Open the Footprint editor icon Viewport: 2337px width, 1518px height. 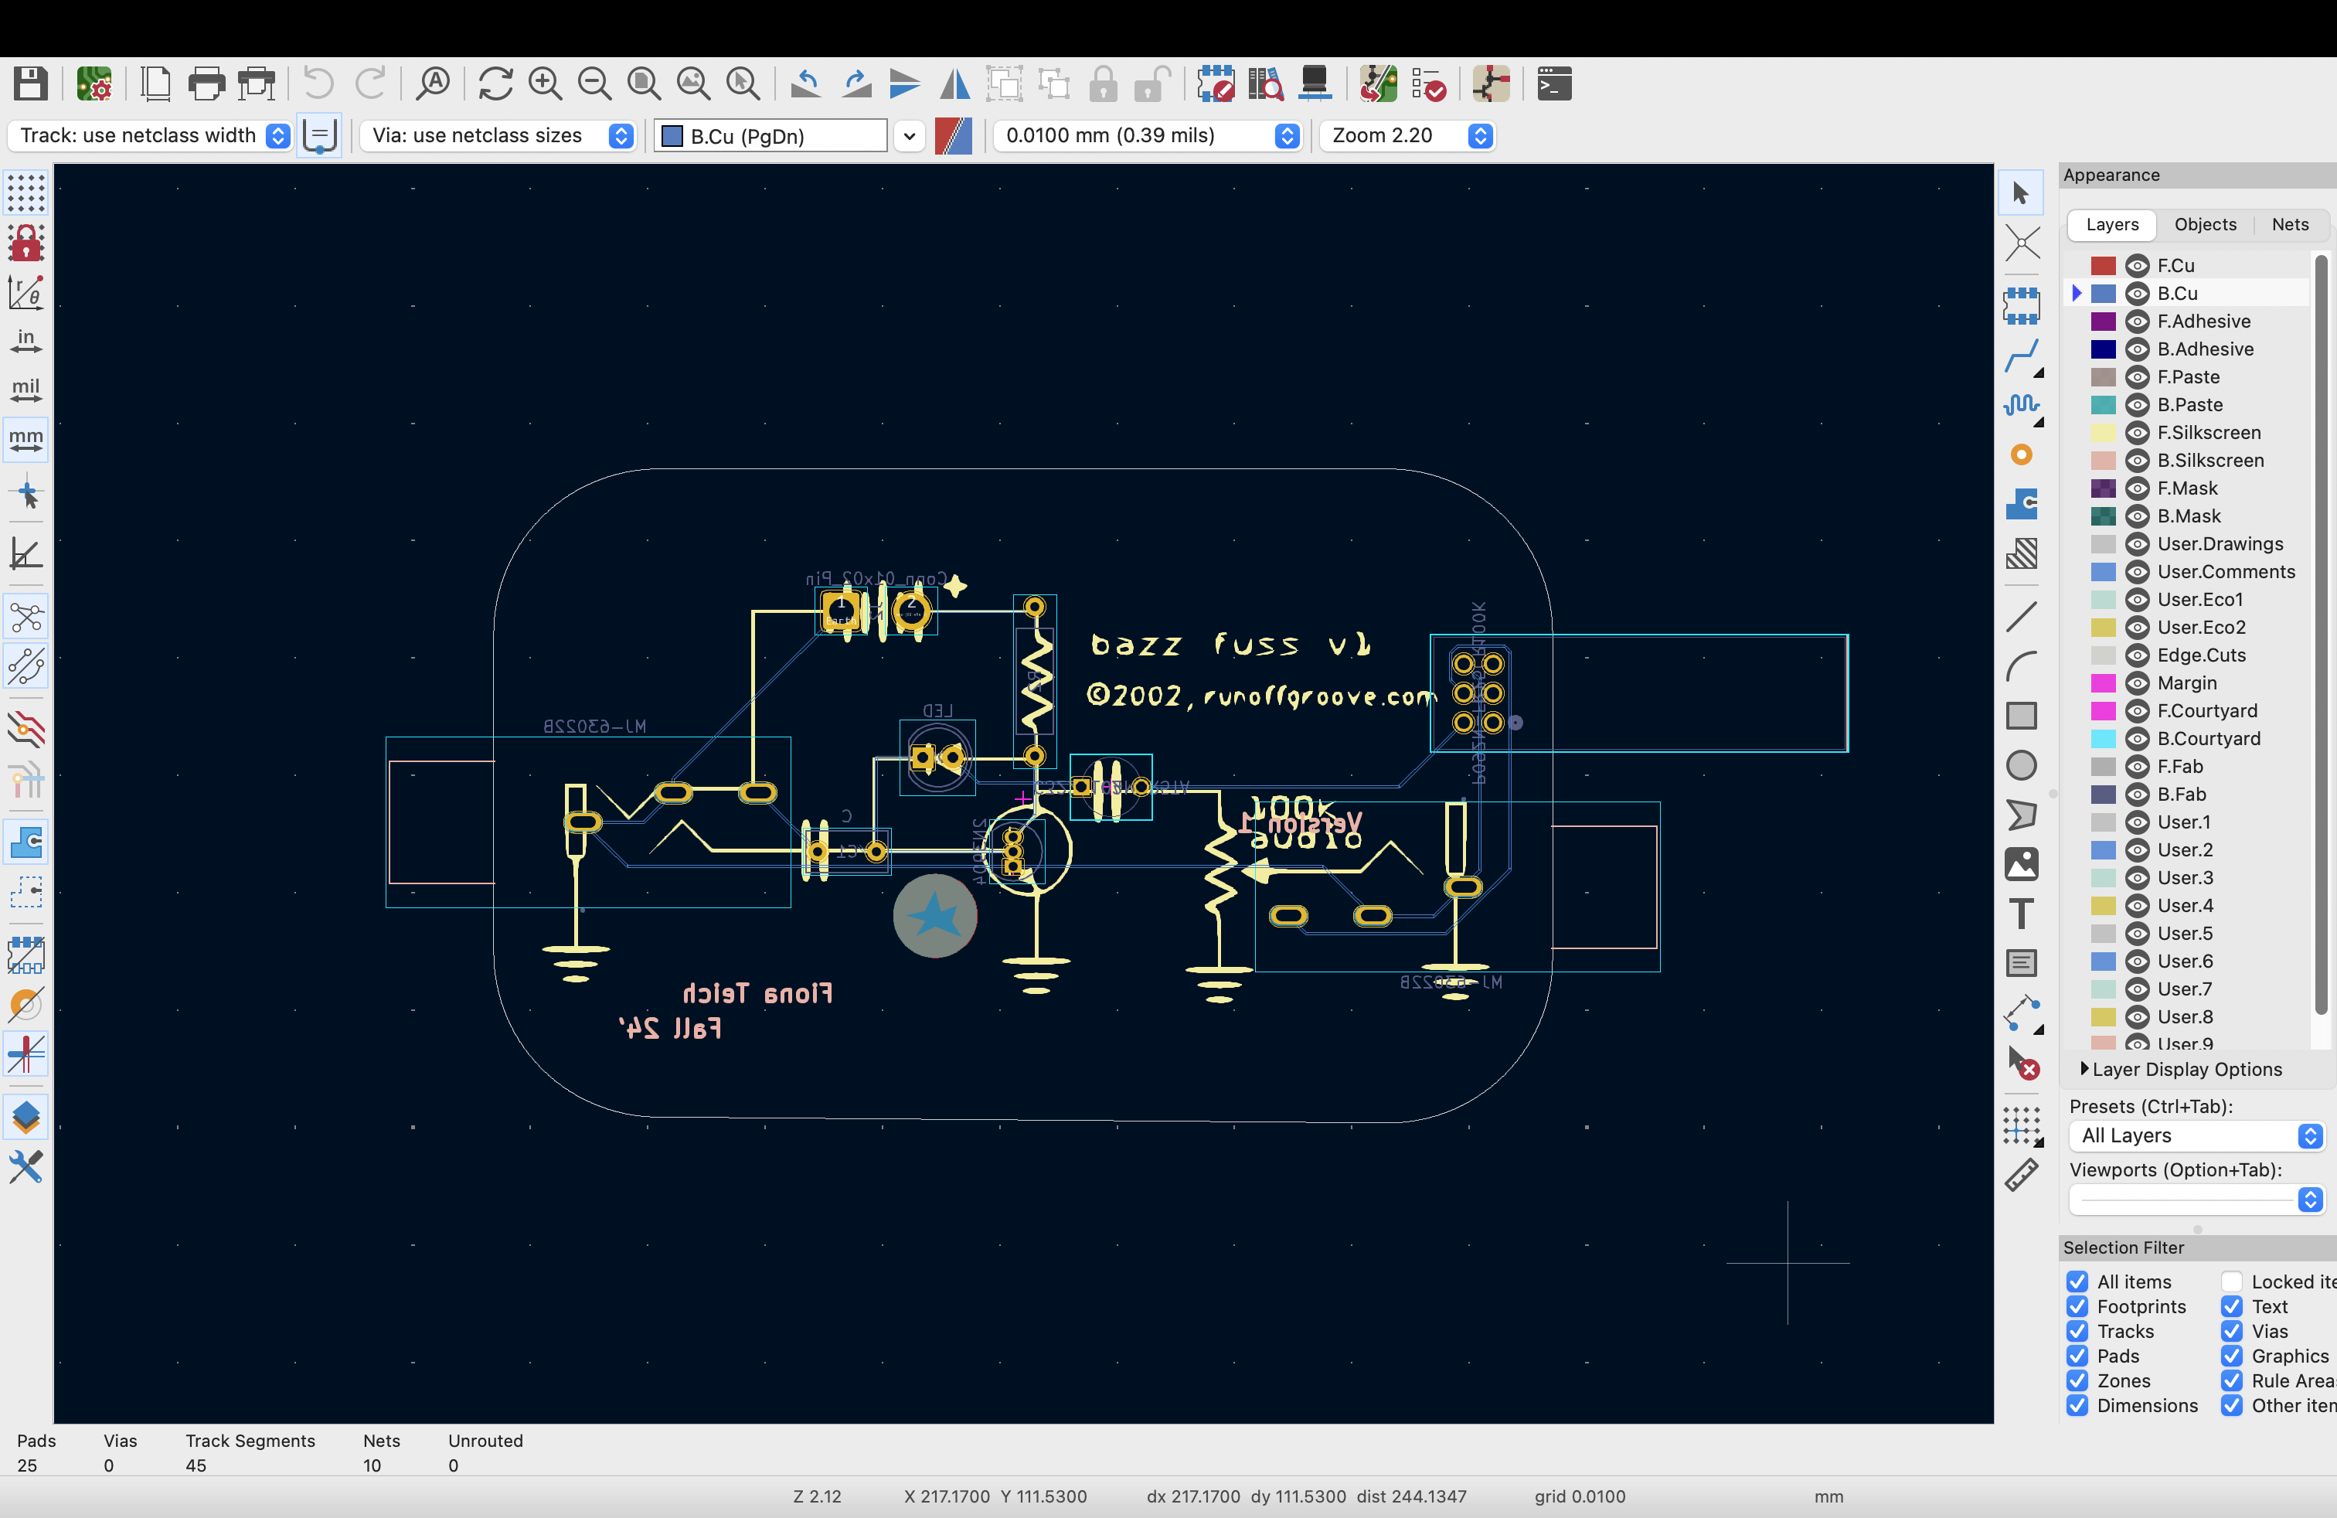click(1216, 83)
